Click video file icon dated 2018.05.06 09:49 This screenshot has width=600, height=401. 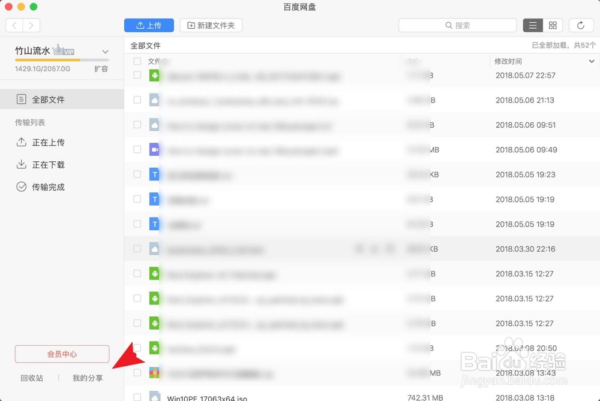(155, 149)
